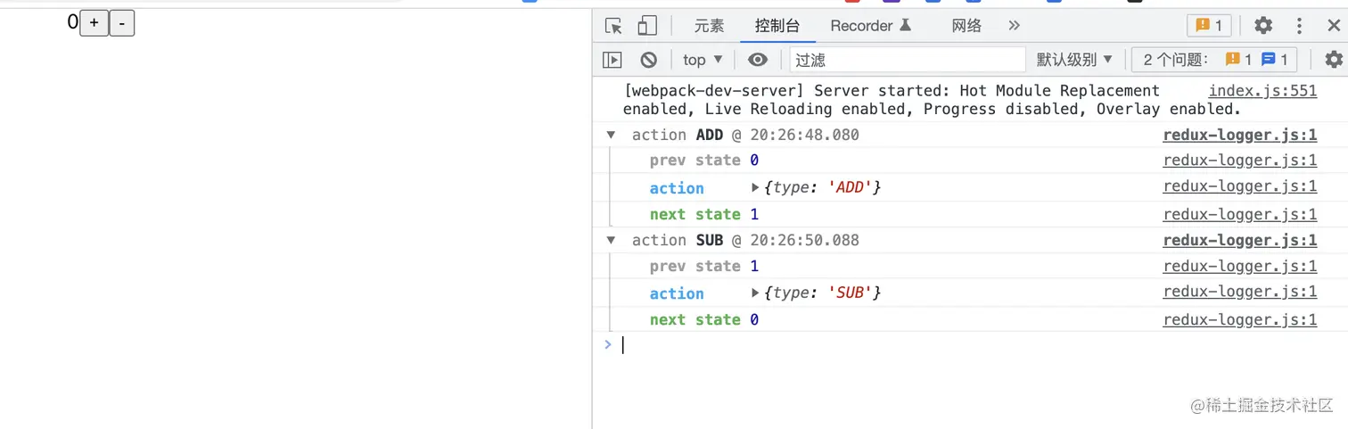Activate the inspect element picker icon
The width and height of the screenshot is (1348, 429).
click(613, 26)
